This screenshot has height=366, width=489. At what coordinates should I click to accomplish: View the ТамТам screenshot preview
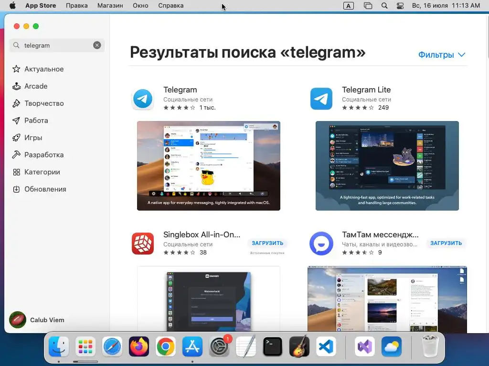click(x=387, y=299)
